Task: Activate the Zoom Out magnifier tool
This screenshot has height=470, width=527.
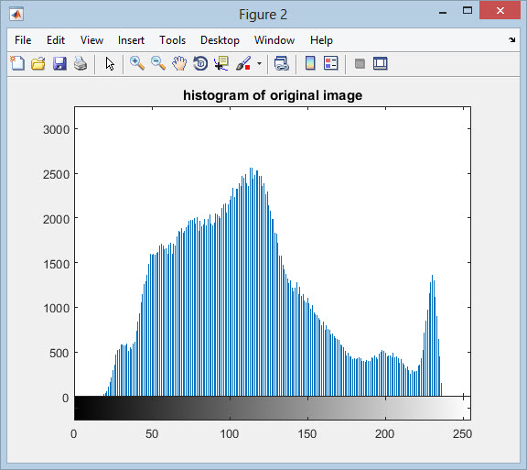Action: click(x=158, y=63)
